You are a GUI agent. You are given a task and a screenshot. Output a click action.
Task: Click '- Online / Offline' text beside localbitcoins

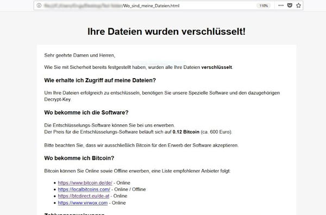[129, 189]
